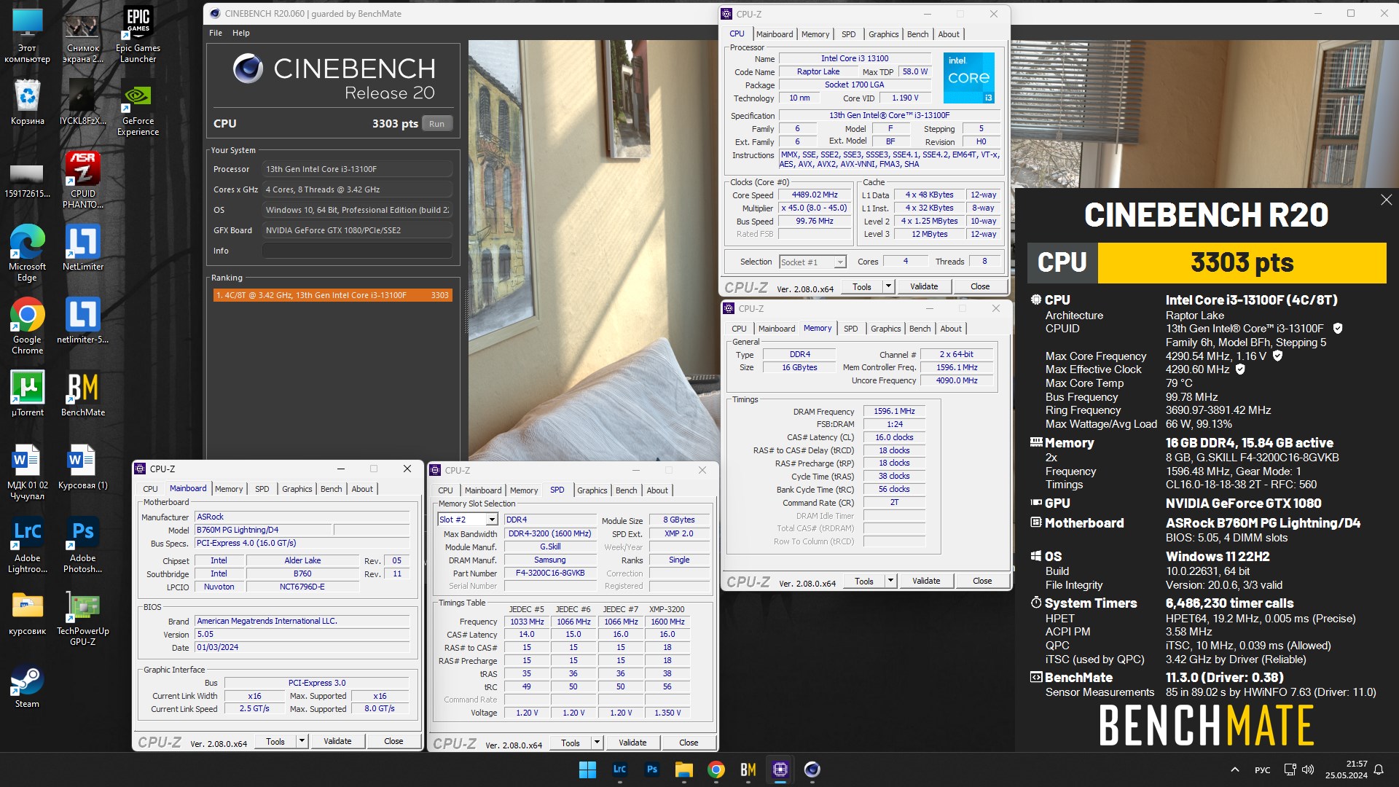Select CPU tab in Mainboard CPU-Z window

pyautogui.click(x=150, y=489)
